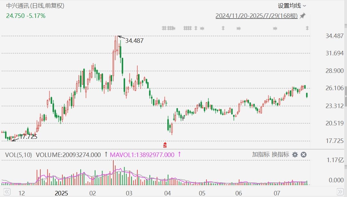Viewport: 347px width, 197px height.
Task: Click the left double-arrow scroll button
Action: [7, 192]
